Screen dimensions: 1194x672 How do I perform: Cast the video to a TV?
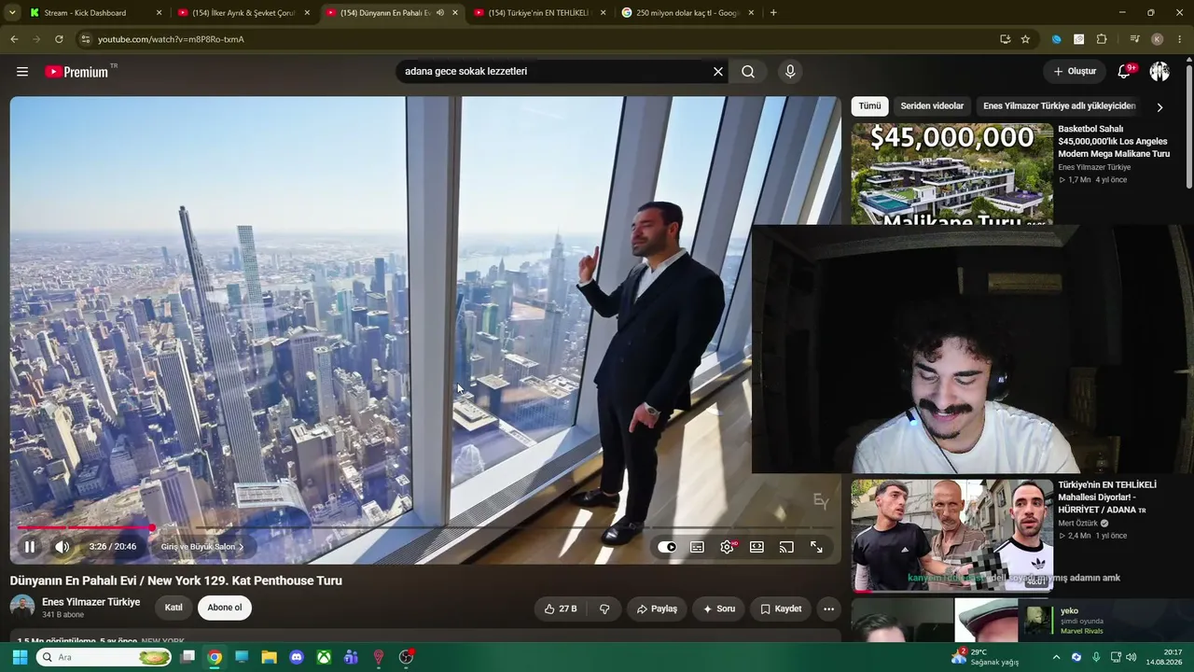pyautogui.click(x=786, y=547)
